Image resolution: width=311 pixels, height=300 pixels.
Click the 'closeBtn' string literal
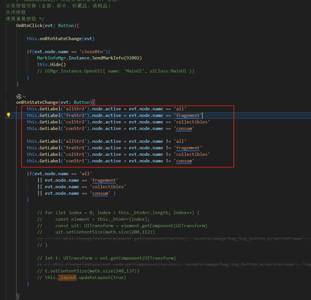point(92,52)
